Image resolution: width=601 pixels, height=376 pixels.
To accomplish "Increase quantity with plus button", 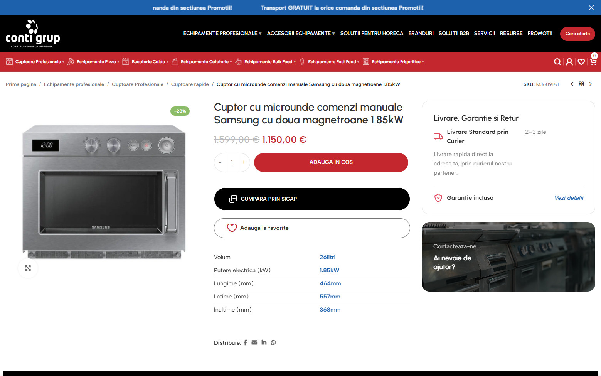I will (244, 162).
